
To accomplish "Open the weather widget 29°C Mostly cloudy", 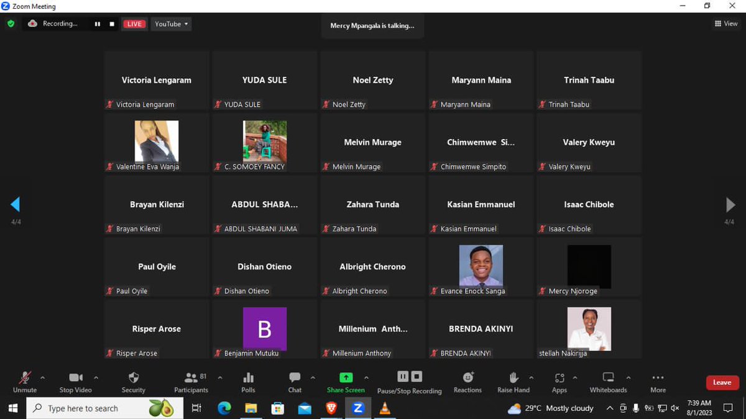I will point(551,408).
